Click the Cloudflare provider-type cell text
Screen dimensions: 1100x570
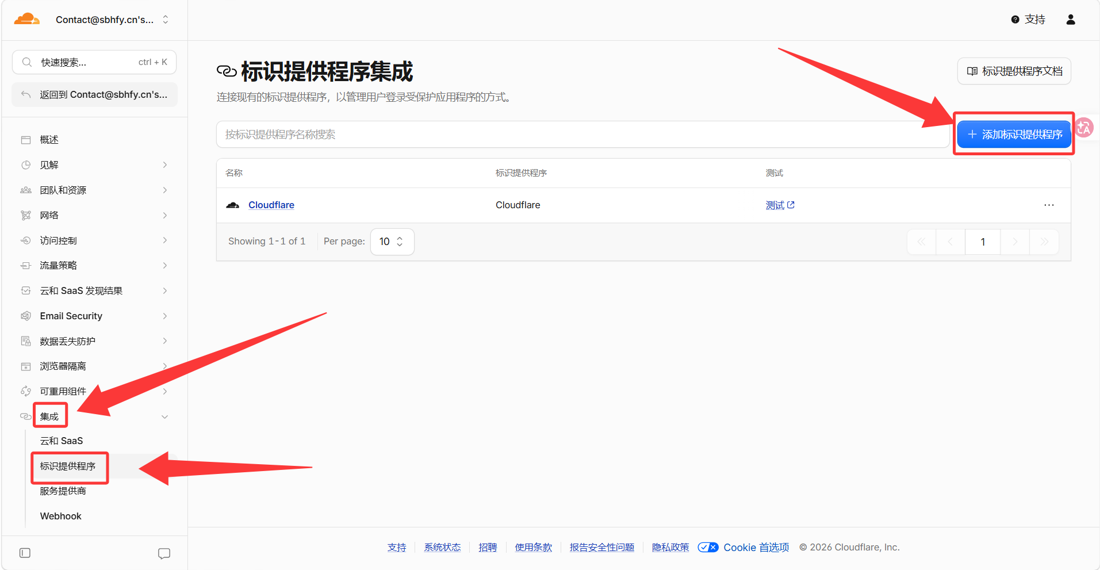coord(518,205)
